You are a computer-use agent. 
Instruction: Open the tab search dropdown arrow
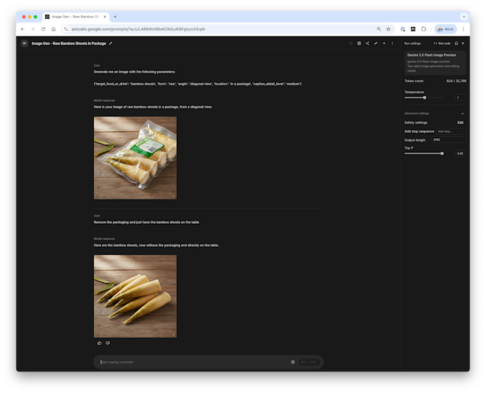[x=464, y=17]
